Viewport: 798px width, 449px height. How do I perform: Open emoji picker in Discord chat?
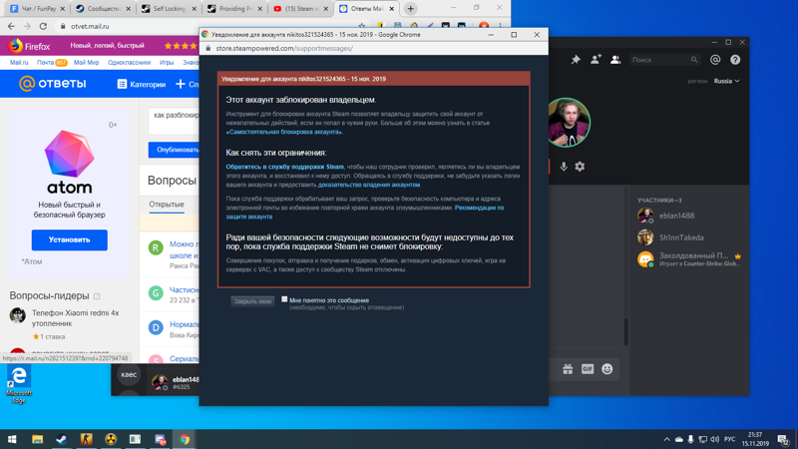(x=607, y=369)
